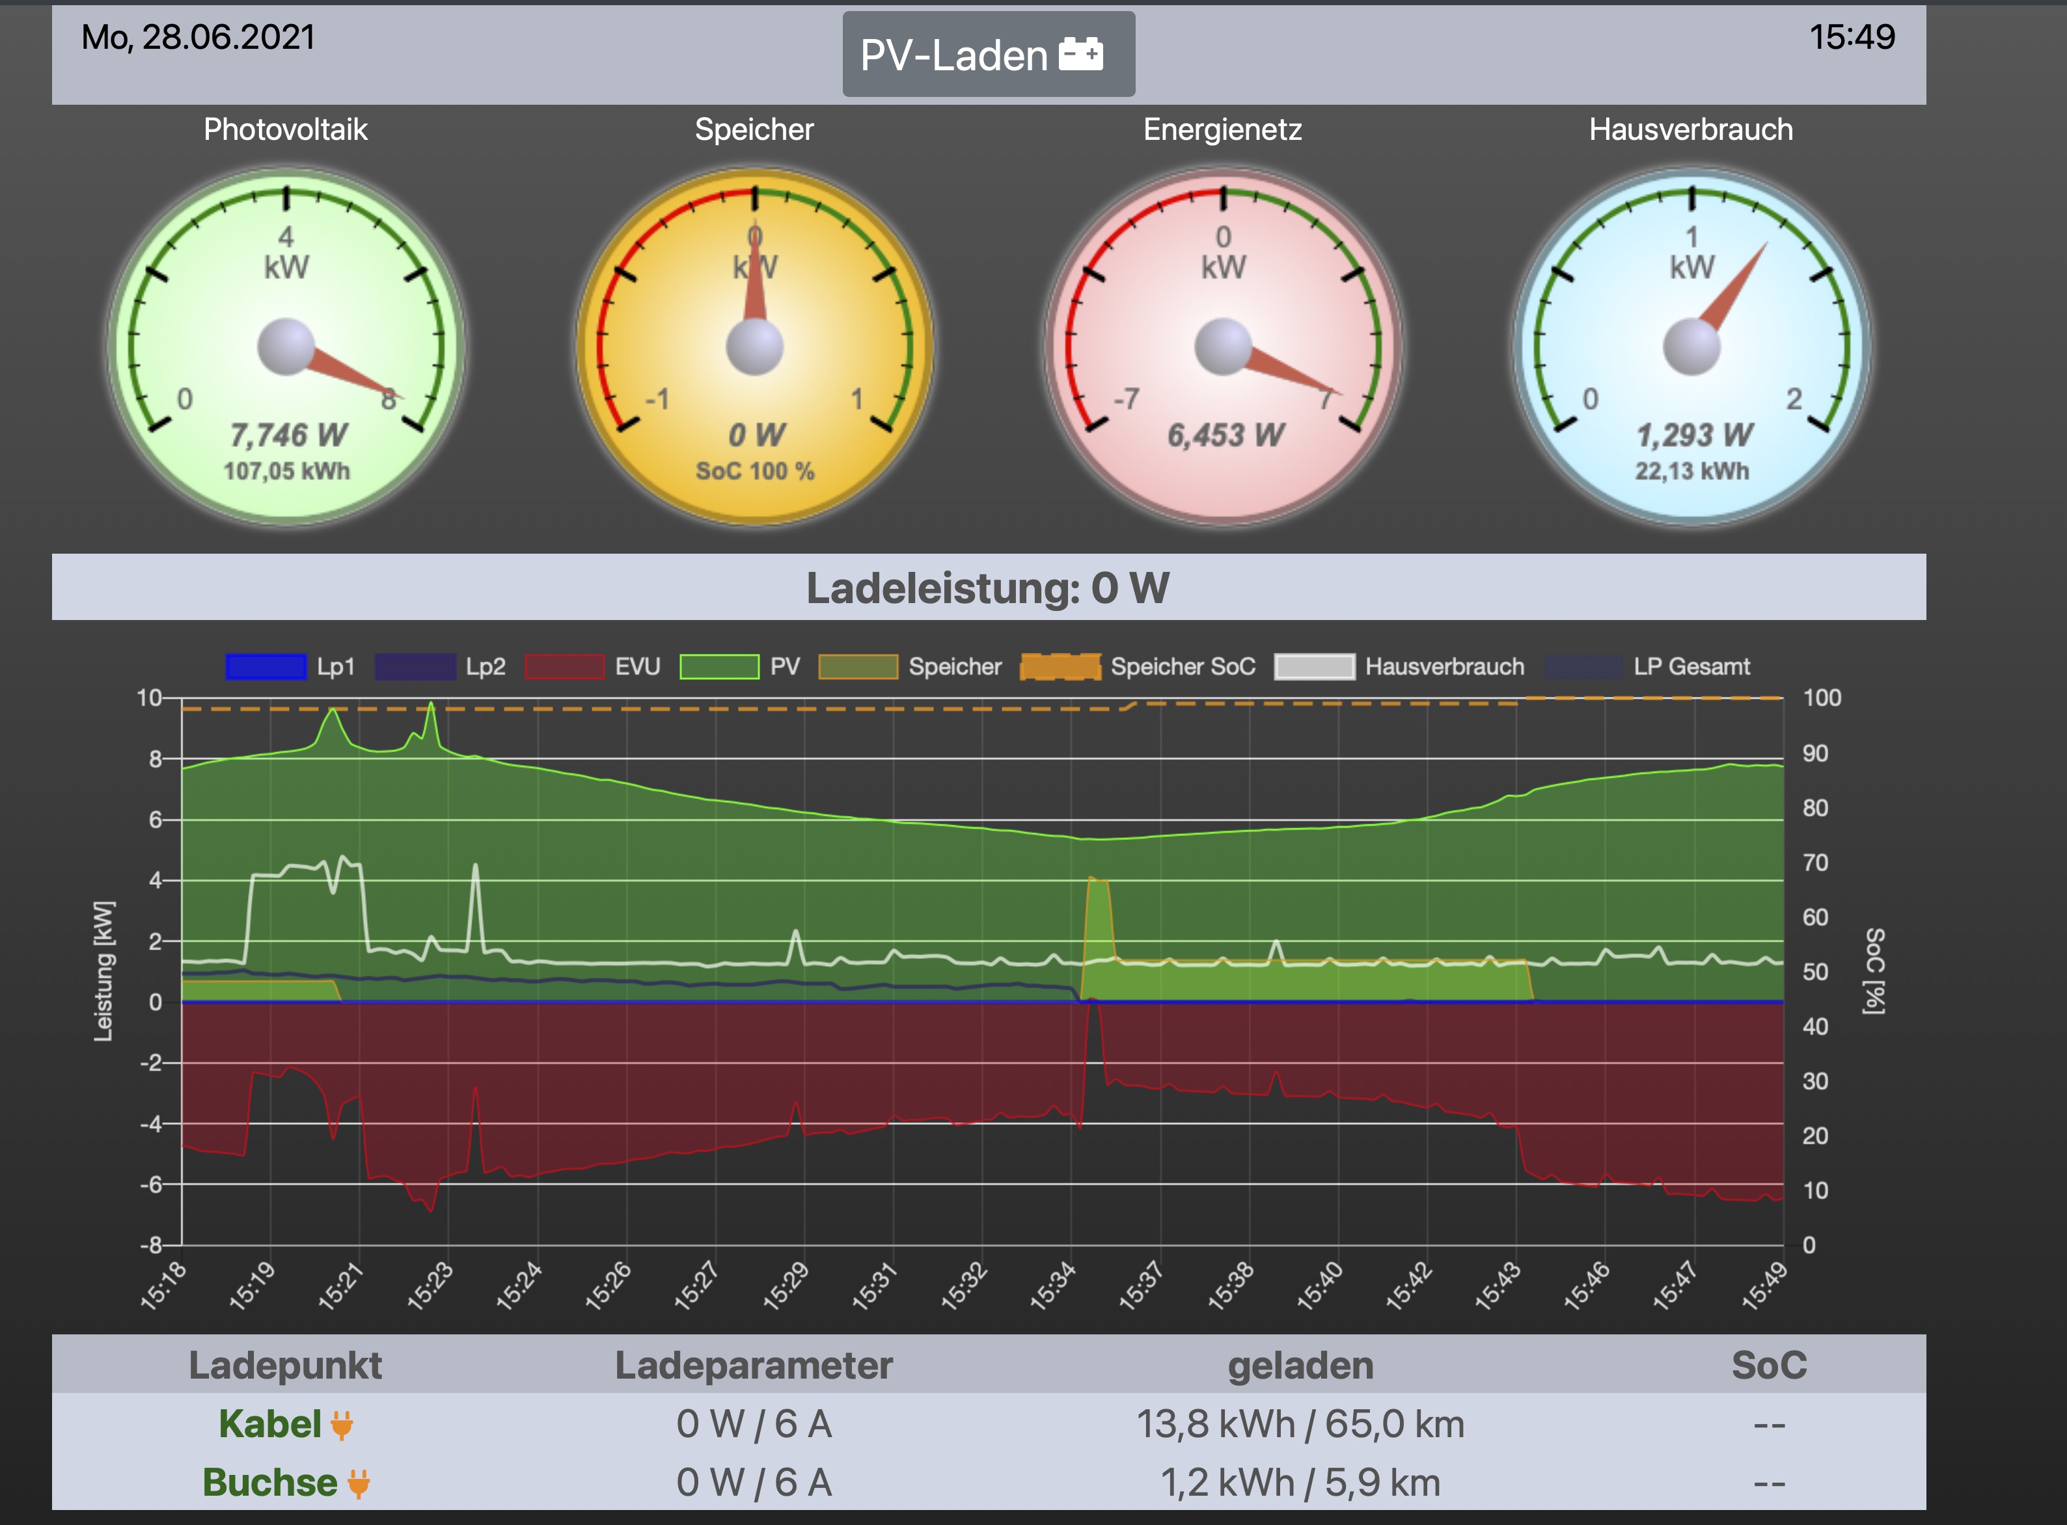The image size is (2067, 1525).
Task: Click the white Hausverbrauch legend swatch
Action: 1315,666
